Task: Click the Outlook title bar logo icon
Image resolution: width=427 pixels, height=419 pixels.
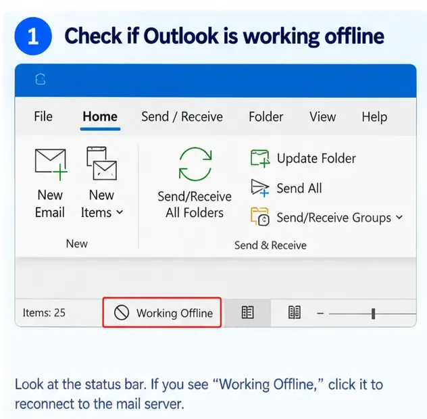Action: click(41, 79)
